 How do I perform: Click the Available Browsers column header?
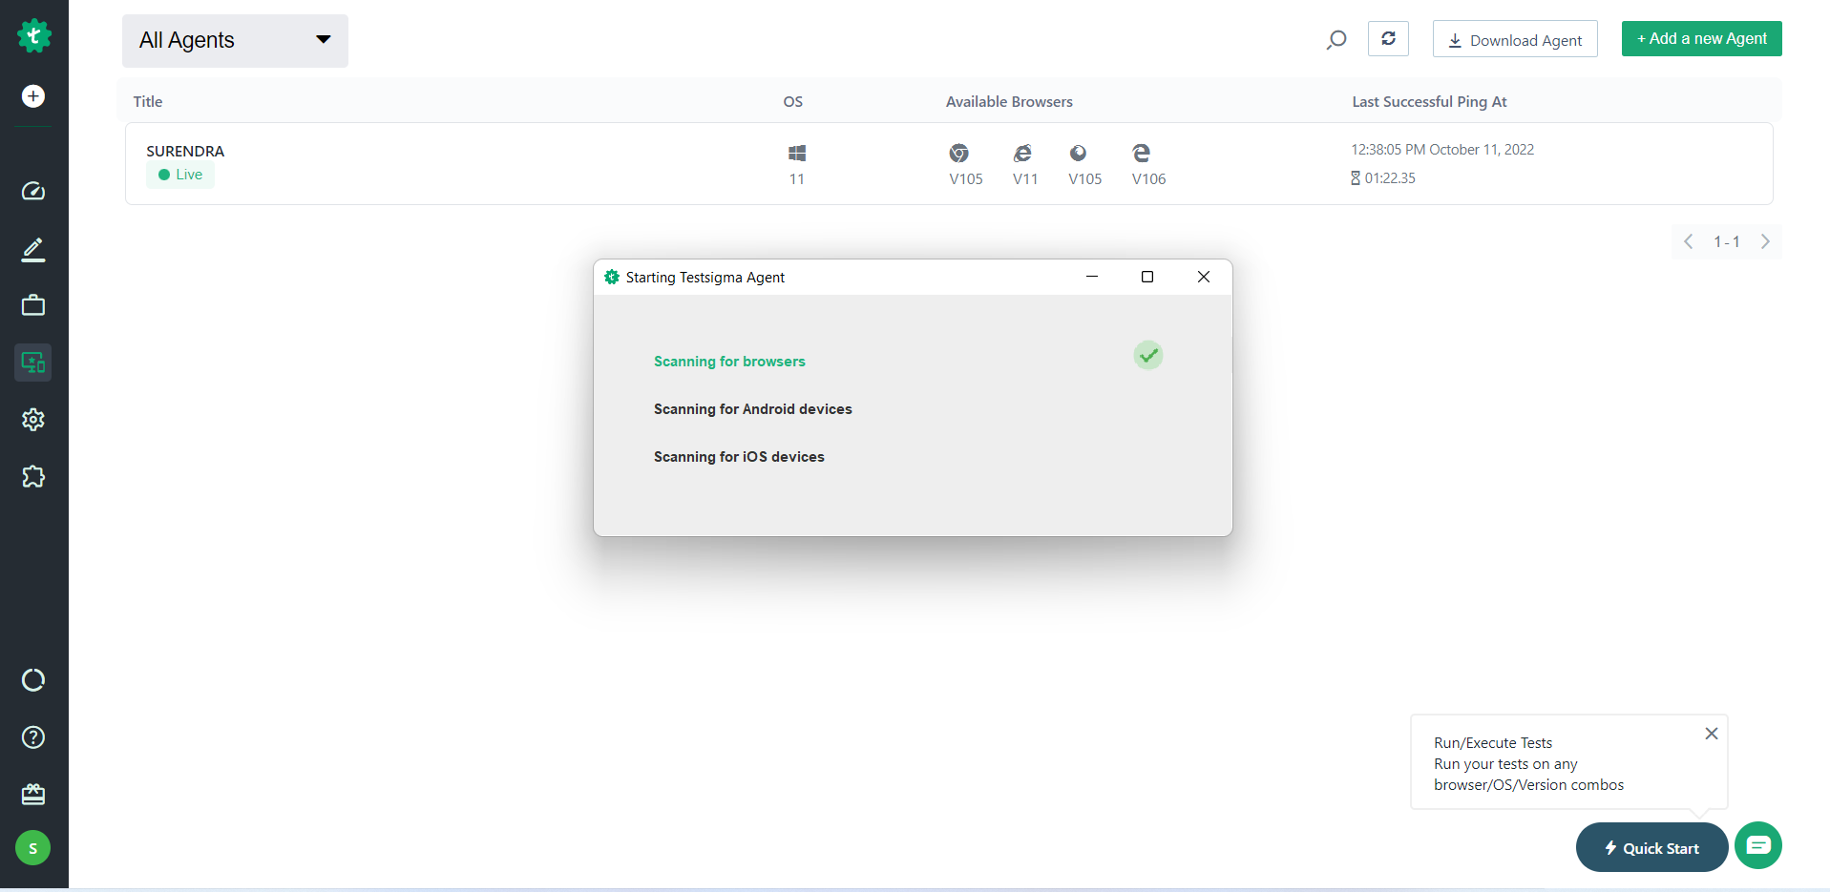(x=1009, y=101)
